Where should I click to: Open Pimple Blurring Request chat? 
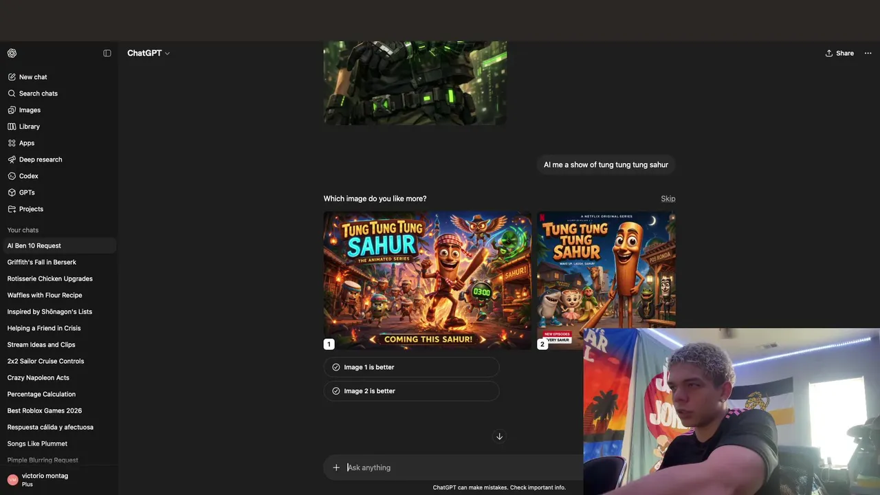[x=59, y=460]
